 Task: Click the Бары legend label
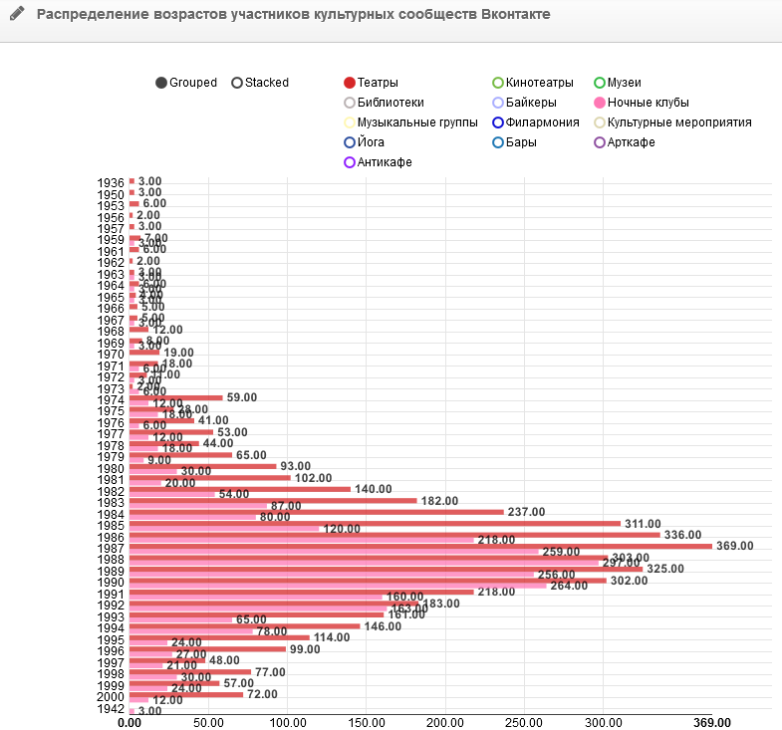tap(521, 142)
